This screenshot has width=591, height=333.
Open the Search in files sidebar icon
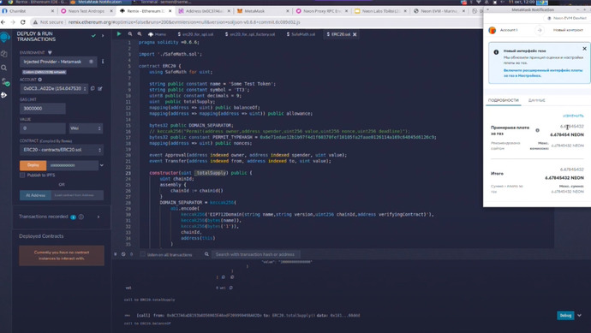[x=4, y=68]
